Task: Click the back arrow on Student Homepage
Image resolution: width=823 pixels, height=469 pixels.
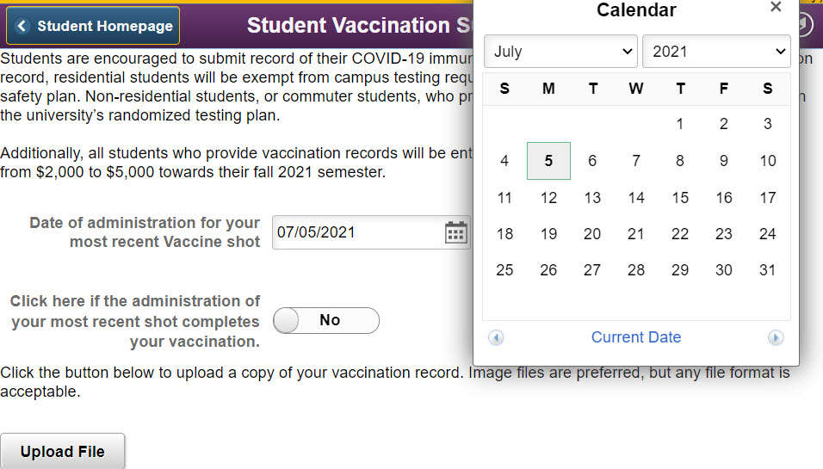Action: [x=22, y=26]
